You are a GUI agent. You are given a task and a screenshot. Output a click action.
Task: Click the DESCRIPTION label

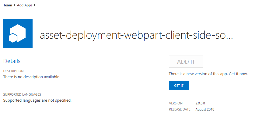click(13, 71)
